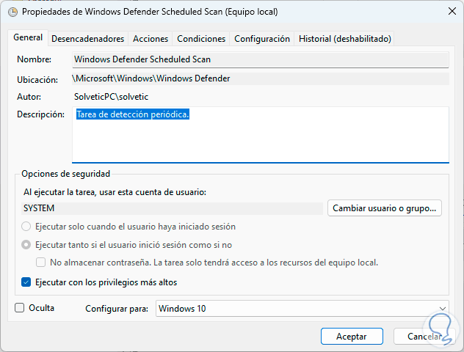This screenshot has width=464, height=352.
Task: Open the 'Configurar para' dropdown
Action: click(302, 309)
